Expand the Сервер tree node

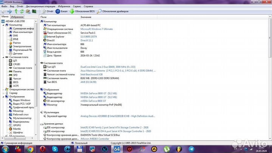[3, 93]
